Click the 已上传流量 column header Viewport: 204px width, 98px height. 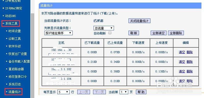115,43
